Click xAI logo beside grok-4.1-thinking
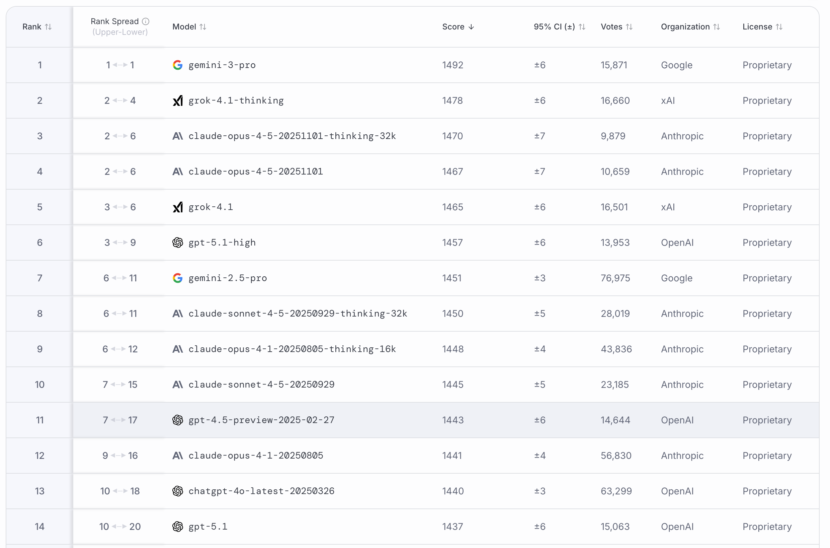 tap(177, 100)
